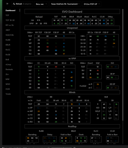Viewport: 128px width, 148px height.
Task: Click the FvsSQZ as R value 70
Action: pos(98,84)
